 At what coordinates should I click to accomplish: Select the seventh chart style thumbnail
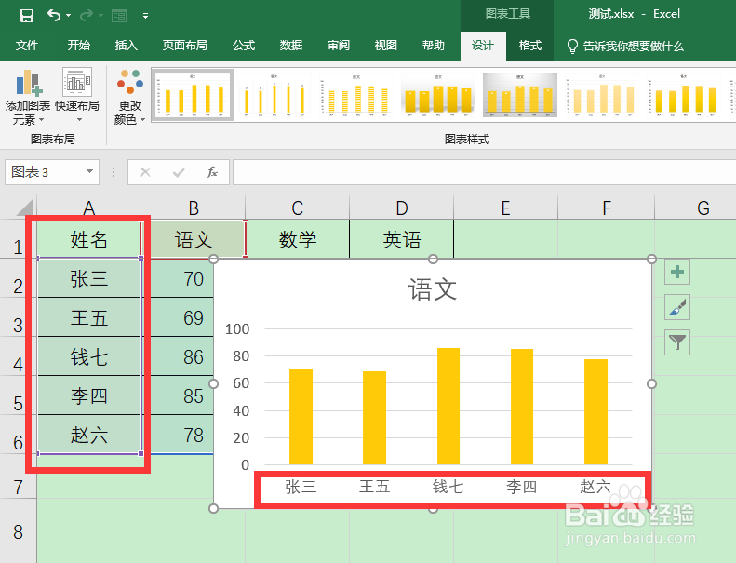[x=683, y=95]
